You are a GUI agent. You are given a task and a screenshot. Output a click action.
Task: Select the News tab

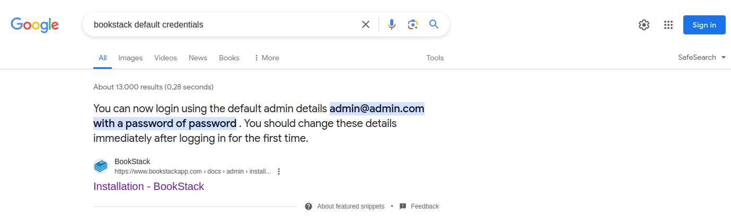(x=198, y=58)
